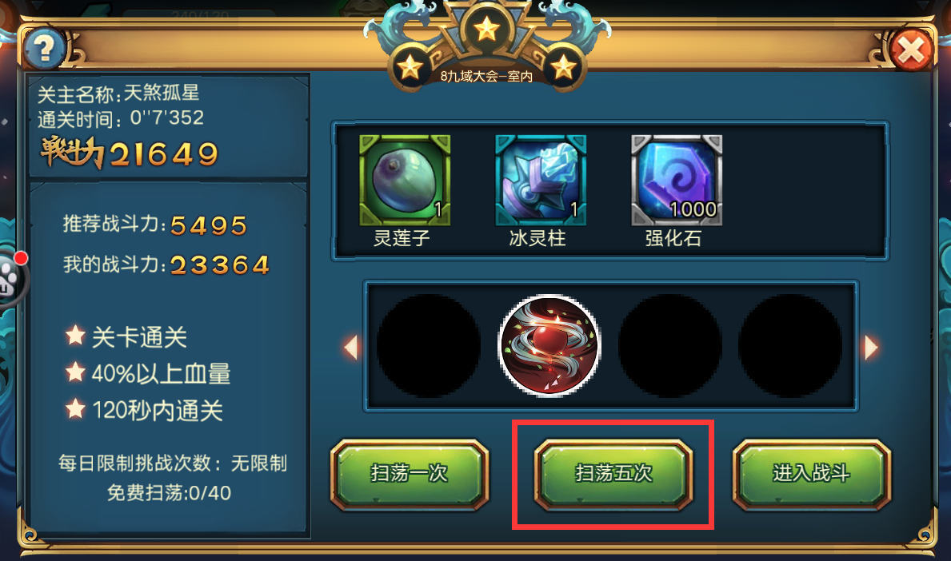Click the top center star emblem

tap(486, 29)
